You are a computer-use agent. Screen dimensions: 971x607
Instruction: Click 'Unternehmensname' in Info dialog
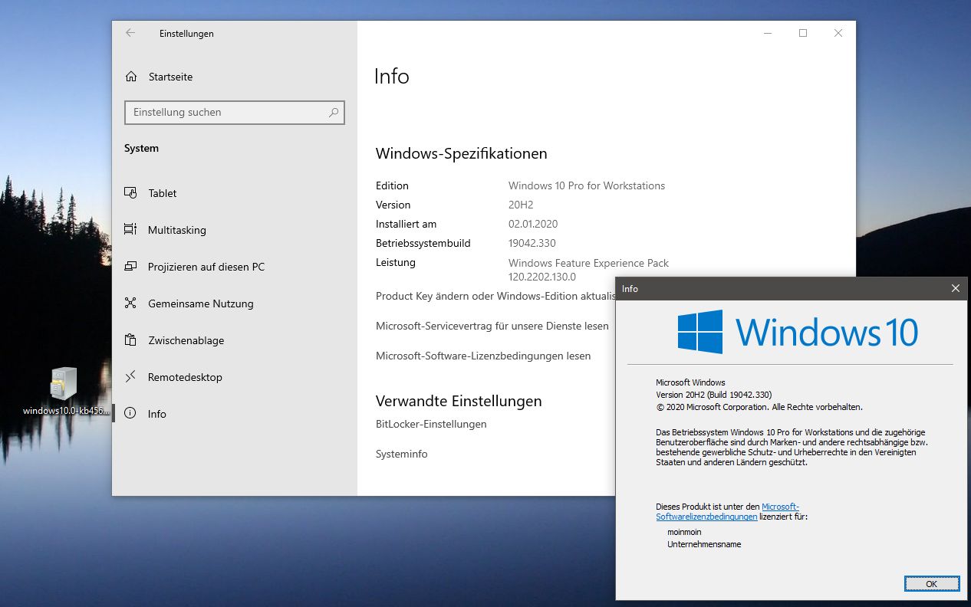click(704, 544)
